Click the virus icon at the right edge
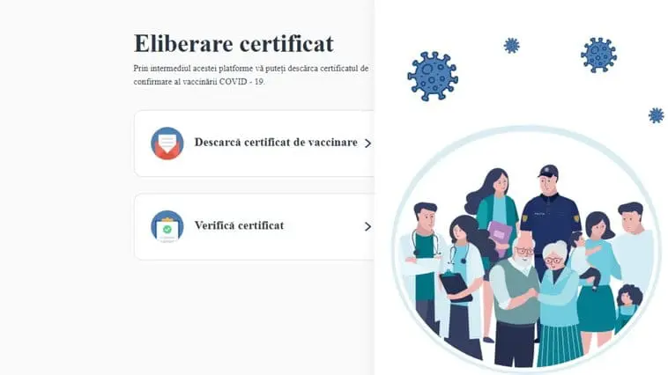The width and height of the screenshot is (668, 375). click(657, 115)
